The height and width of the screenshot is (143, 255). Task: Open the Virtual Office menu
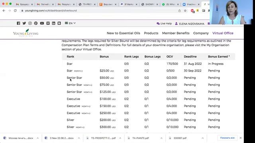pos(223,33)
